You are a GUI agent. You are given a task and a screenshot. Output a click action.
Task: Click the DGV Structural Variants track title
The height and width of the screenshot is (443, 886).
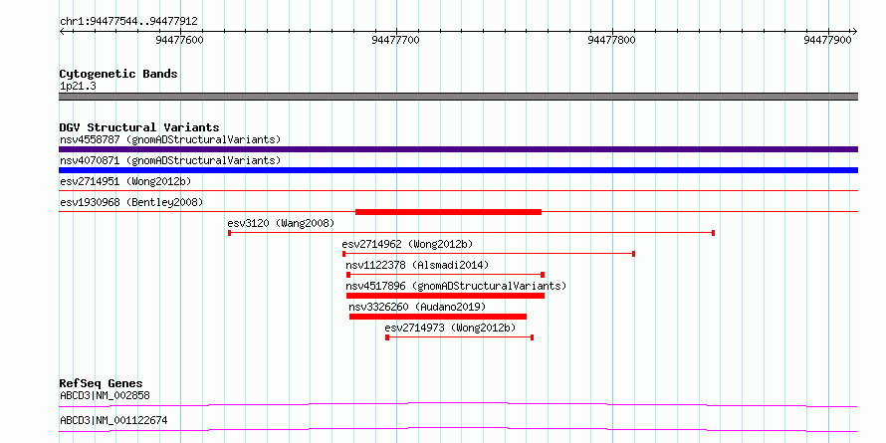click(x=139, y=127)
